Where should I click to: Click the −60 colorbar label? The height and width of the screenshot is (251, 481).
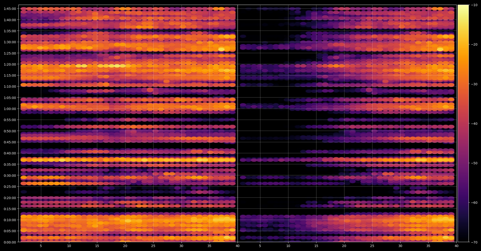474,203
